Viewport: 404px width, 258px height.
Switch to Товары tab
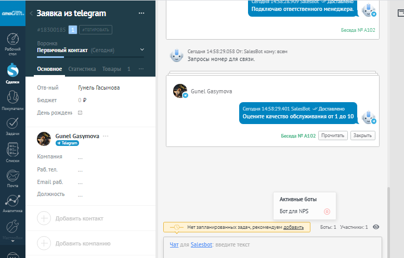click(x=111, y=69)
